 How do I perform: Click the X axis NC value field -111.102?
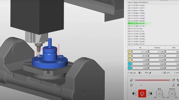coord(140,52)
